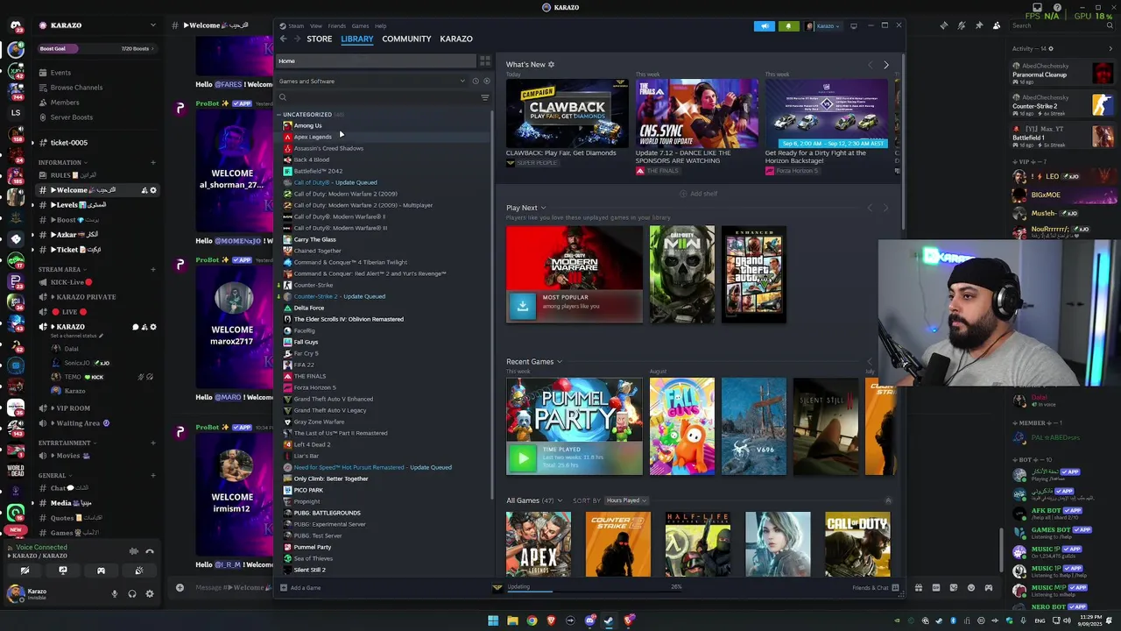Open the View menu in Steam
The height and width of the screenshot is (631, 1121).
pyautogui.click(x=316, y=26)
